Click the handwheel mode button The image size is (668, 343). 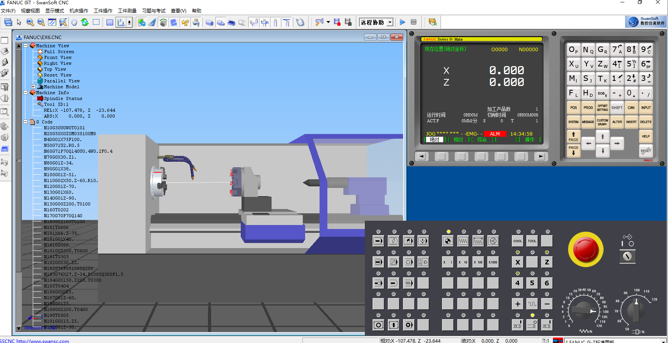click(x=493, y=241)
